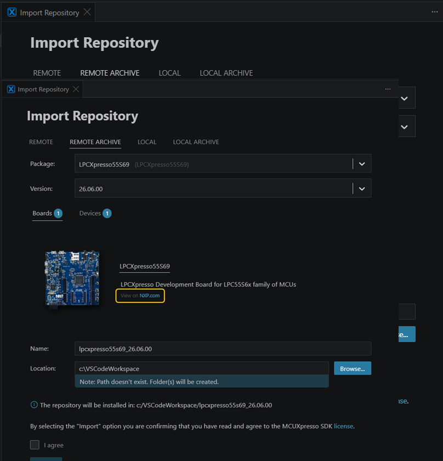The width and height of the screenshot is (443, 461).
Task: Open the NXP.com link
Action: 150,295
